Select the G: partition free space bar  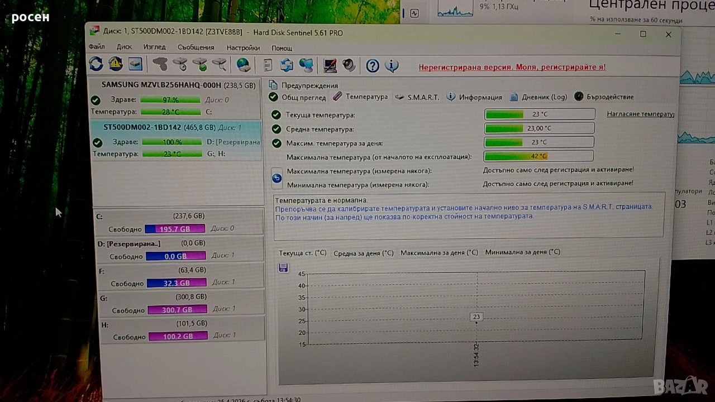click(x=177, y=310)
